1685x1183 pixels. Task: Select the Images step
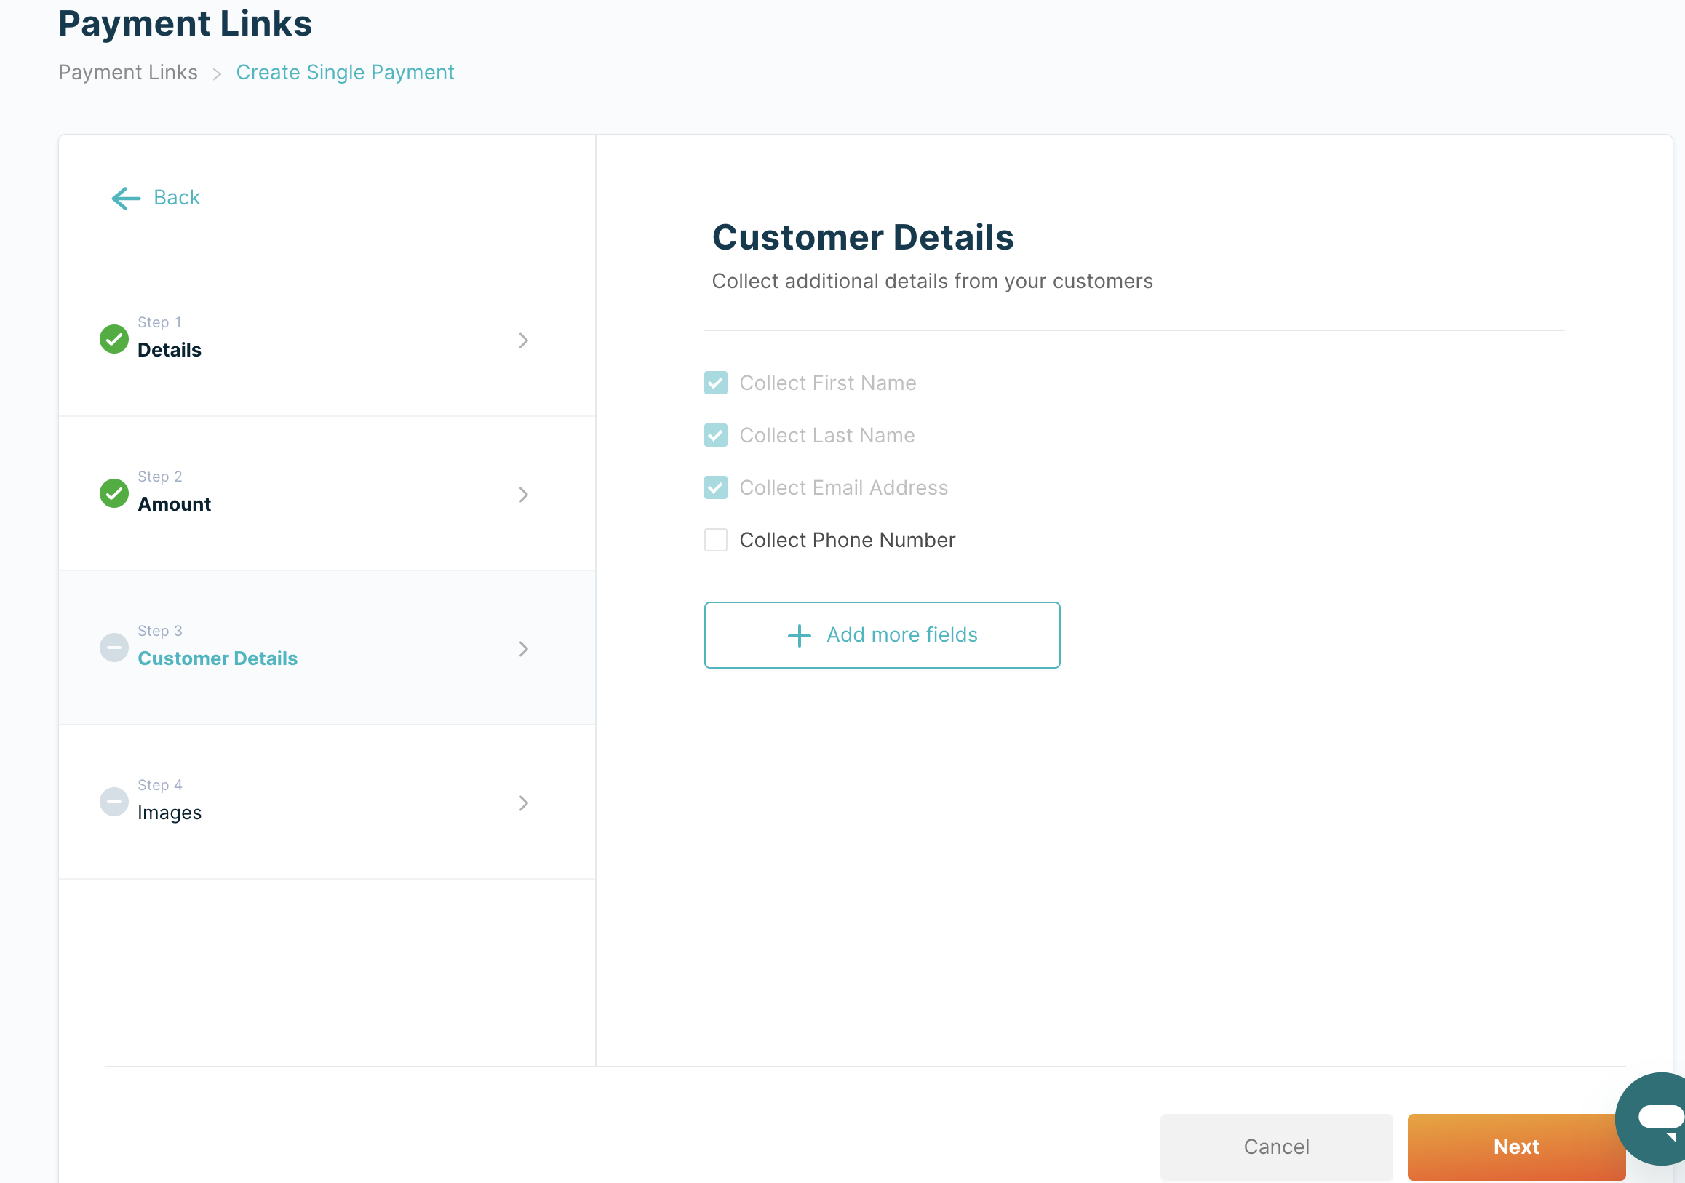[170, 813]
